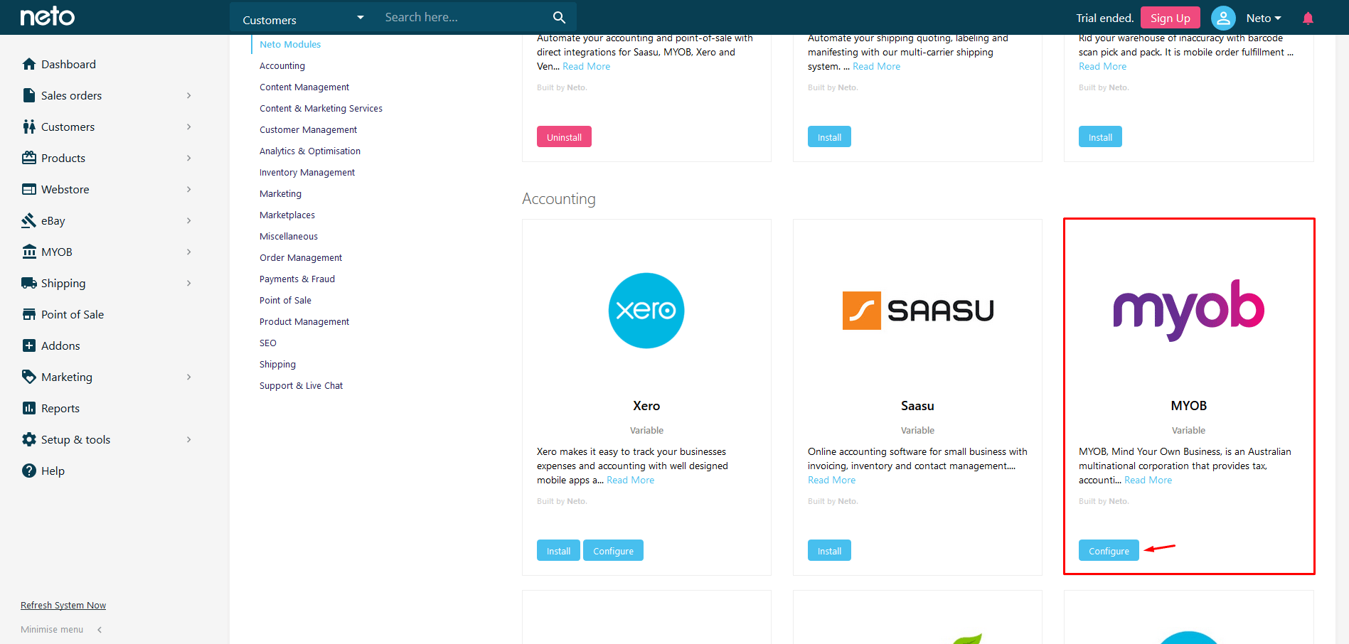This screenshot has width=1349, height=644.
Task: Select Marketplaces category
Action: point(287,215)
